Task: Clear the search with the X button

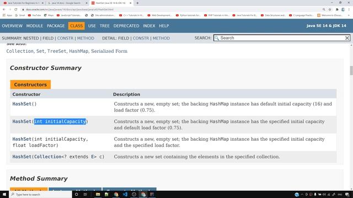Action: [x=347, y=38]
